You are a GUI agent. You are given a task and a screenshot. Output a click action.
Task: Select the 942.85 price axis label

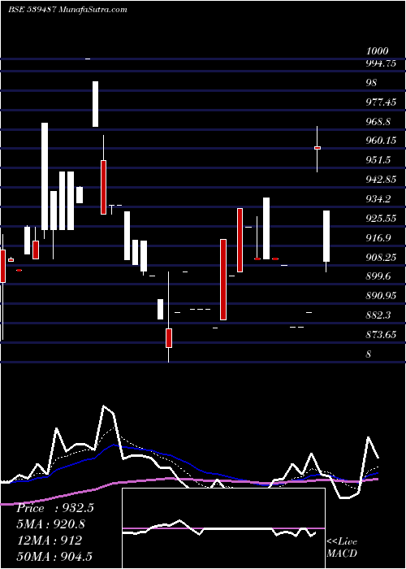point(381,180)
